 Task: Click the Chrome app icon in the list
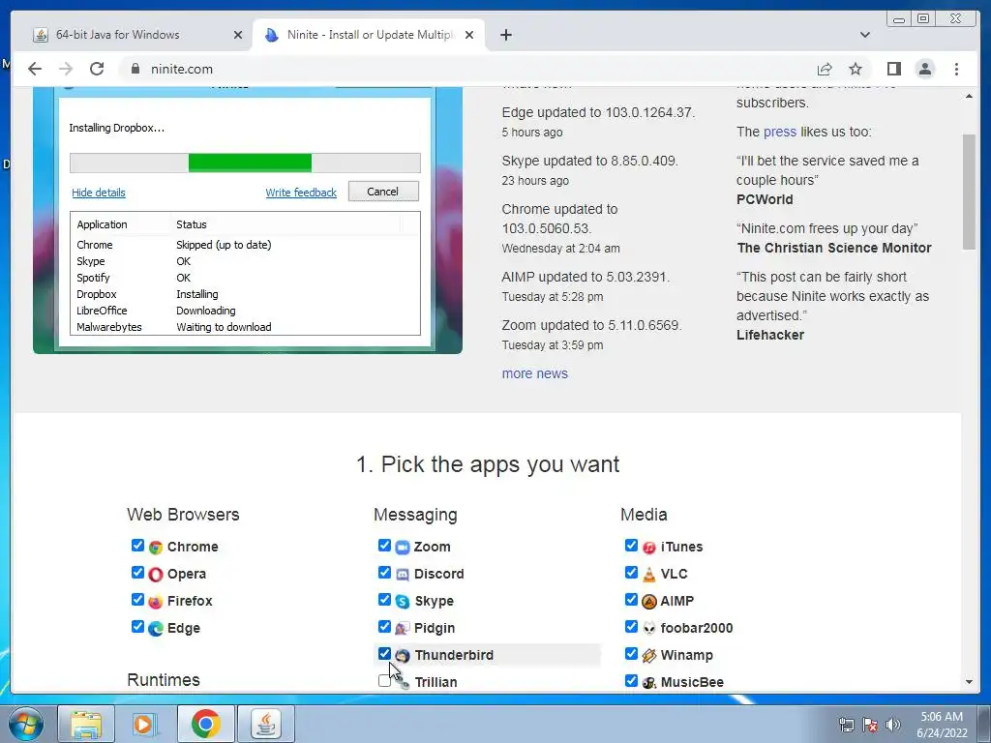tap(156, 548)
